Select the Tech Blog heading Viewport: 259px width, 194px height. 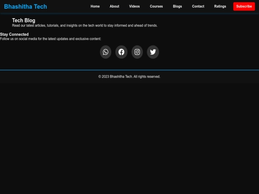click(x=24, y=21)
